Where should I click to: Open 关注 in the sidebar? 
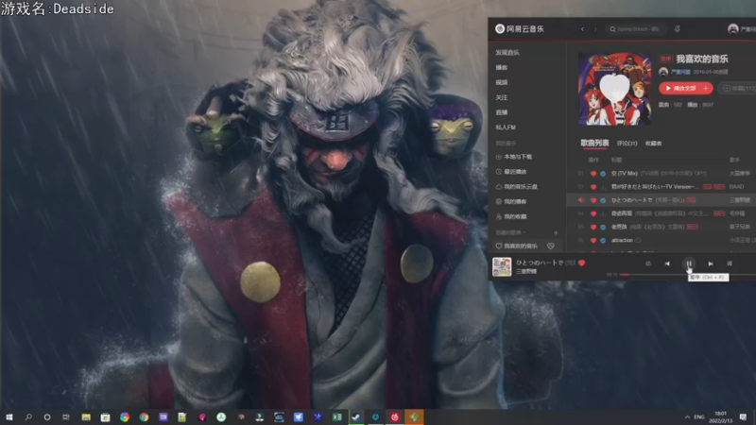[x=502, y=97]
